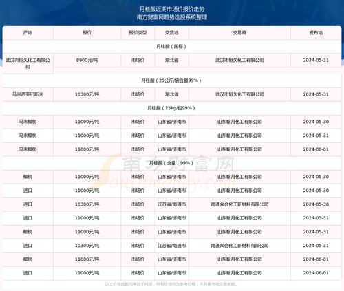
Task: Click 湖北省 in the 马来西亚巴斯夫 row
Action: point(172,94)
